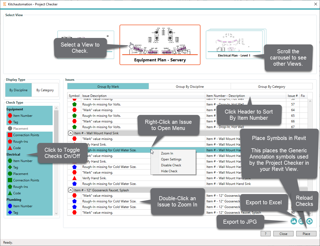The width and height of the screenshot is (320, 246).
Task: Open the ? help button
Action: (266, 234)
